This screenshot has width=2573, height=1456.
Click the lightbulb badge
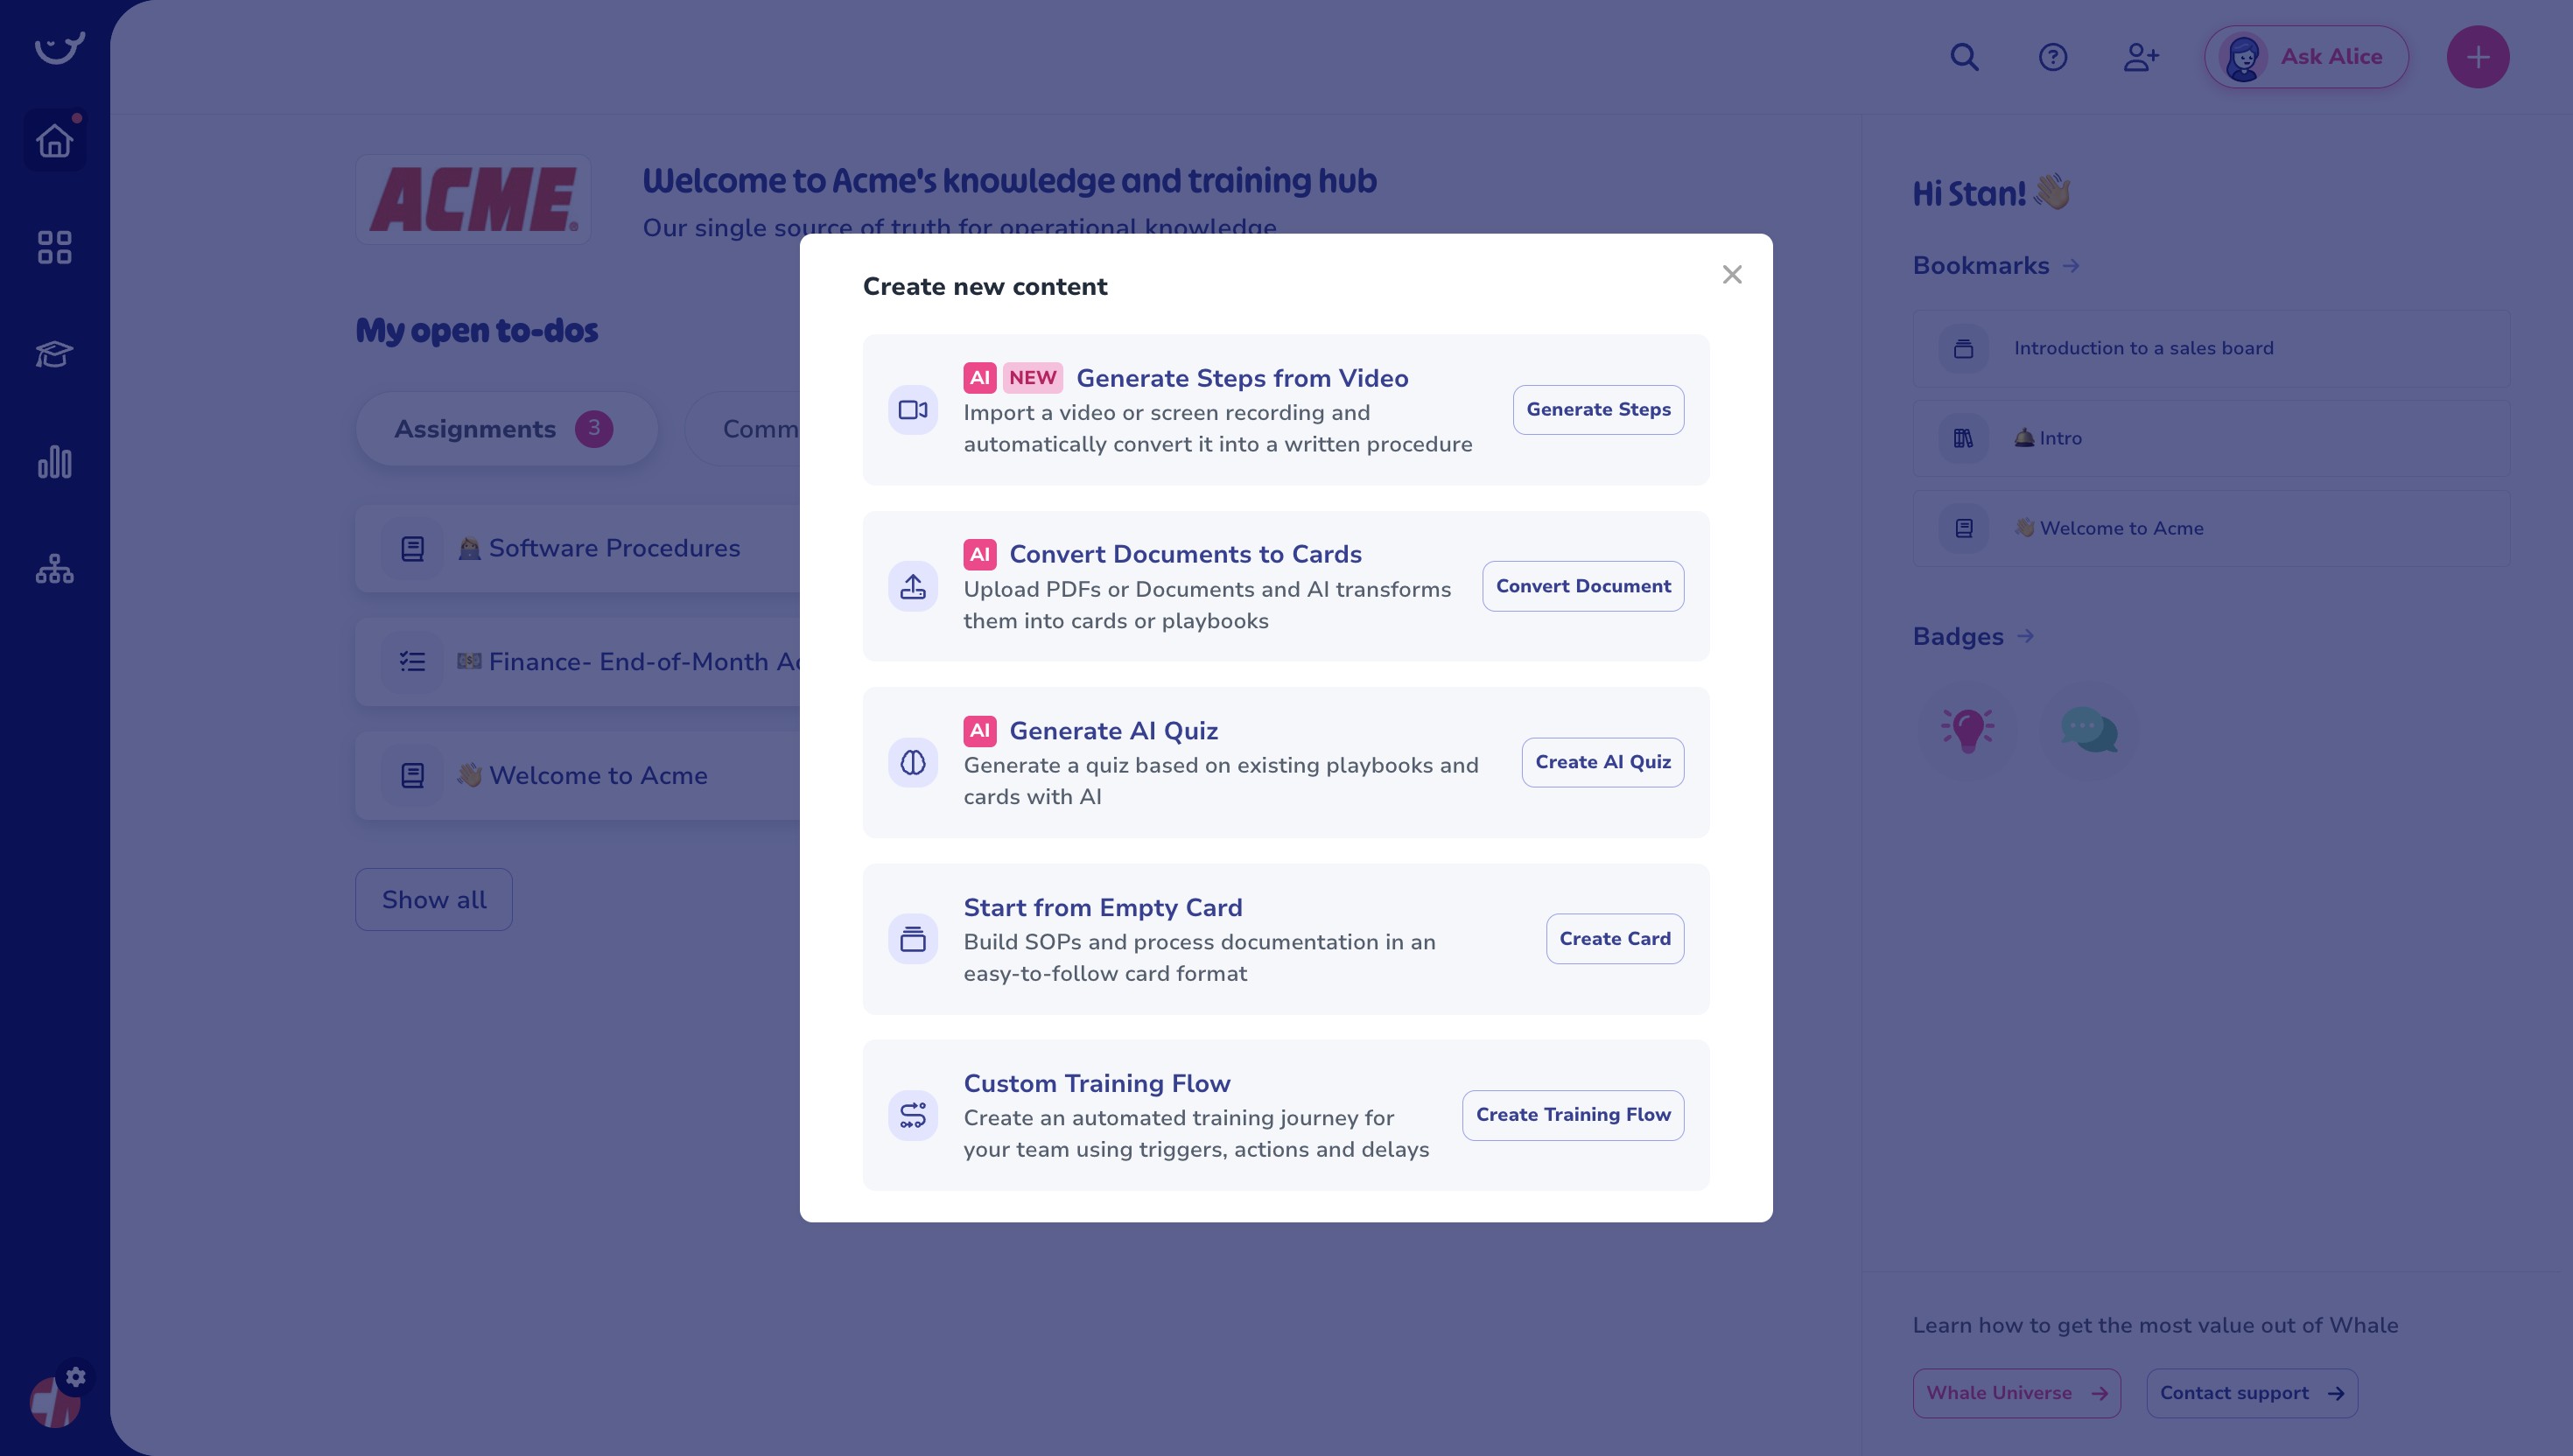[x=1967, y=730]
